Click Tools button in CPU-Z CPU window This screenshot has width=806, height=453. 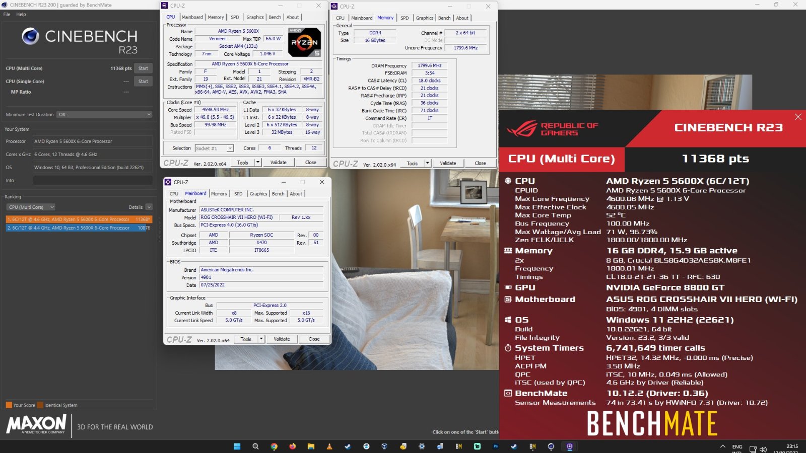[x=243, y=163]
